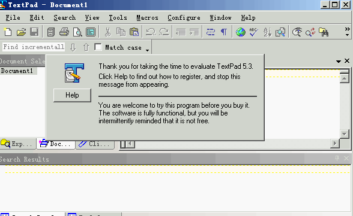Image resolution: width=353 pixels, height=216 pixels.
Task: Switch to the Exp... explorer tab
Action: [x=17, y=144]
